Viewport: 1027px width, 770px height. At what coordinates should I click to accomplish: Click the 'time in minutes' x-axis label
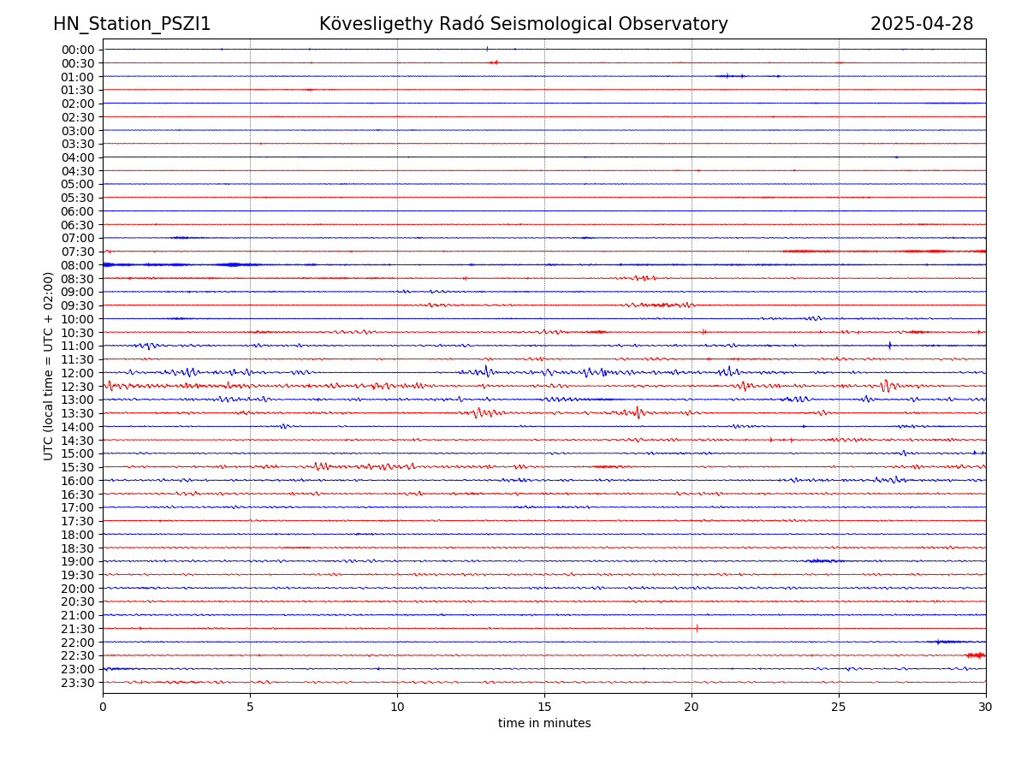pos(544,724)
